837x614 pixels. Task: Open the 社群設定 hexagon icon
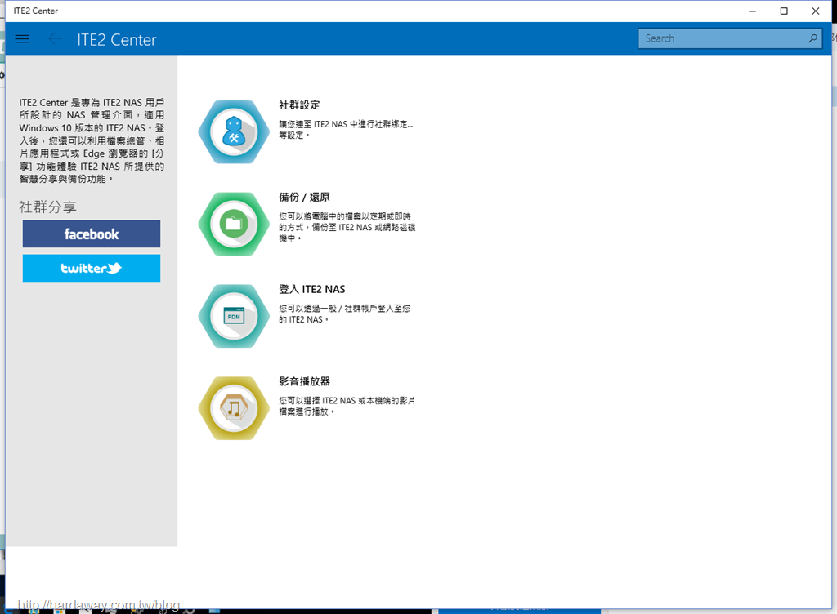coord(234,131)
